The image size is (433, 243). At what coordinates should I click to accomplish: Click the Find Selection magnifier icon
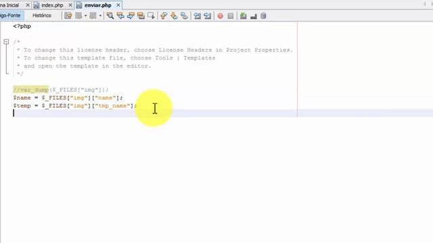click(110, 16)
